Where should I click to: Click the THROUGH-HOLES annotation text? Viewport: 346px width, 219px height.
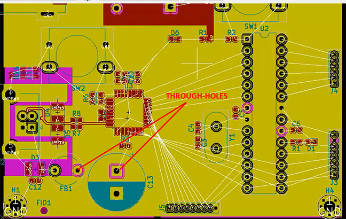click(196, 96)
